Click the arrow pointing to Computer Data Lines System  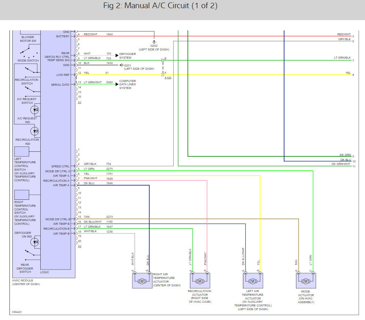(117, 84)
